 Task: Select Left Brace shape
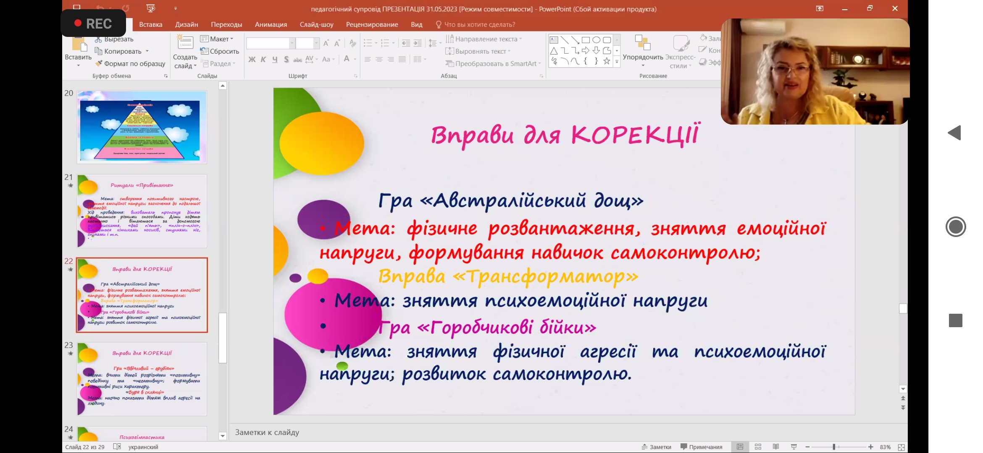(x=586, y=61)
